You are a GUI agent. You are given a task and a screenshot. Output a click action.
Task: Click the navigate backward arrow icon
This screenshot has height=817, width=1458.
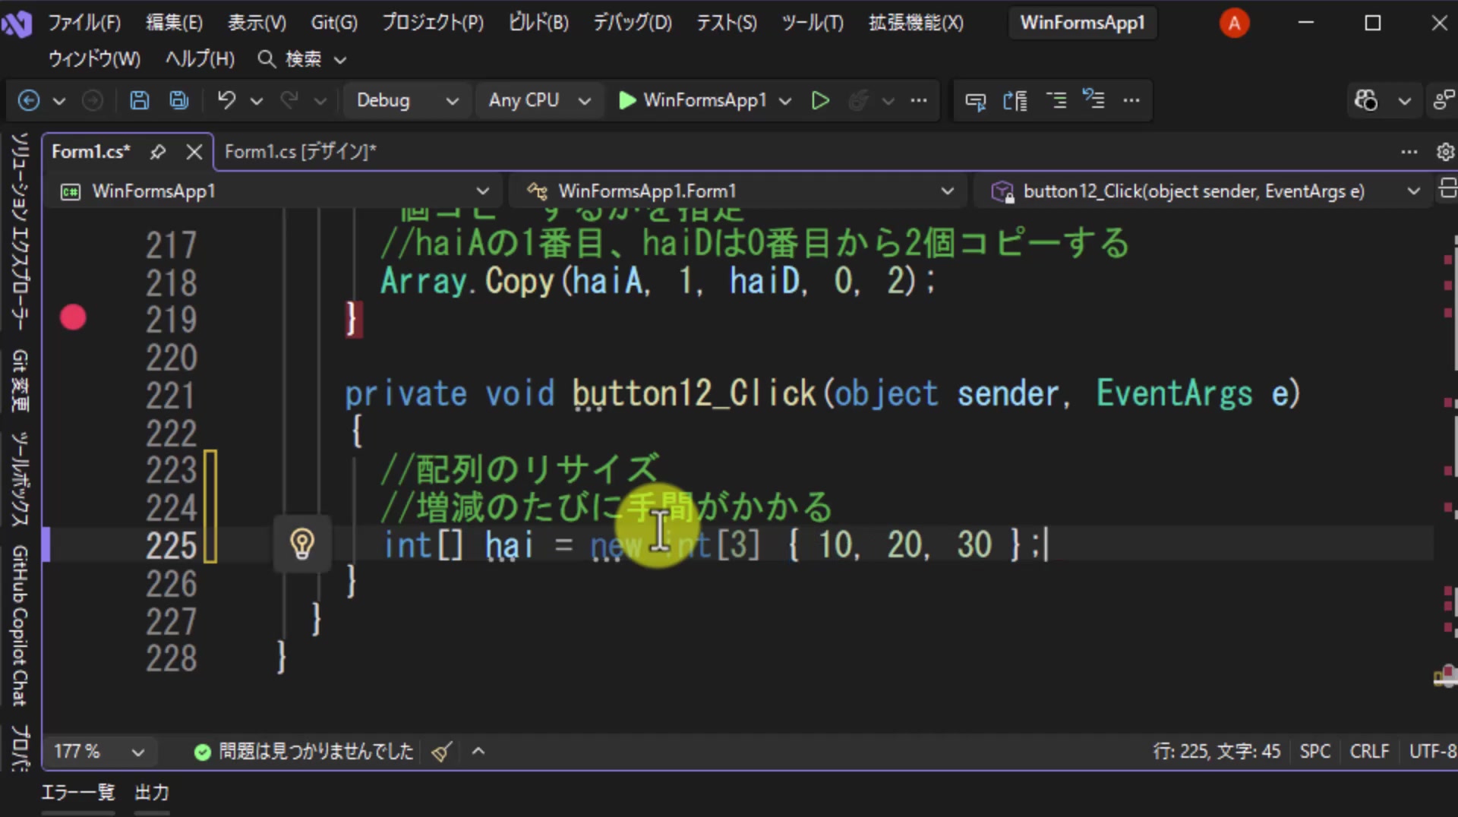(29, 100)
